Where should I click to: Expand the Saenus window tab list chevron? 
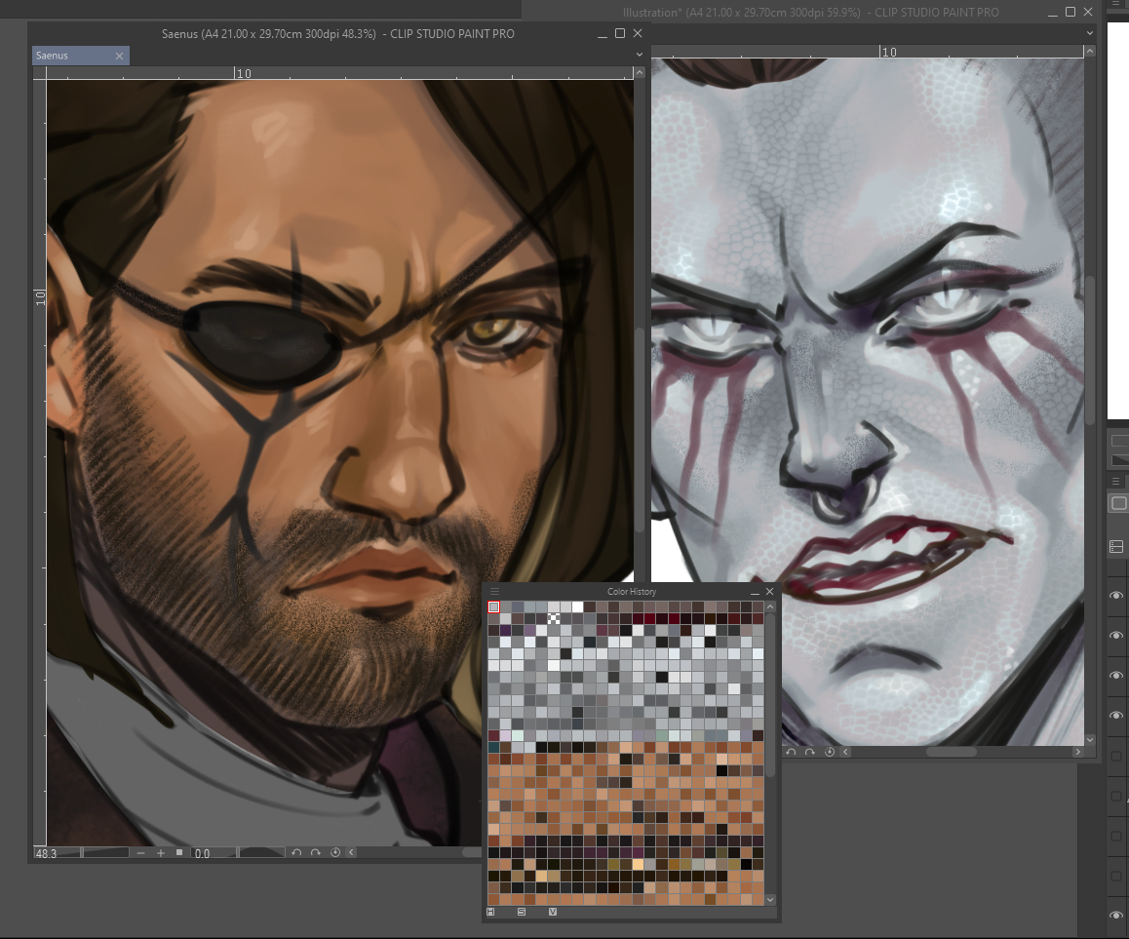tap(639, 56)
